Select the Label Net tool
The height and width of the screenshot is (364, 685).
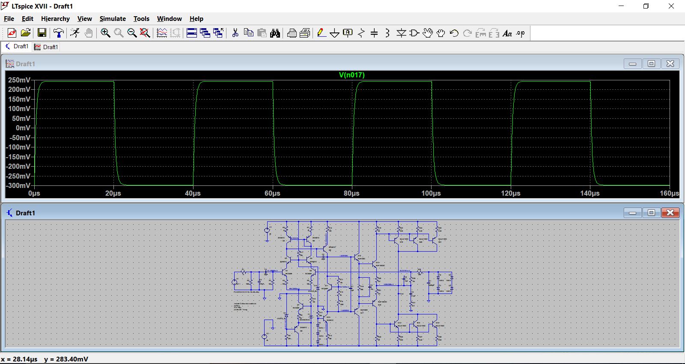pos(348,33)
